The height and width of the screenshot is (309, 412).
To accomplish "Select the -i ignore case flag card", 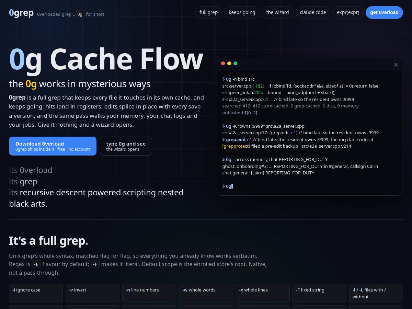I will [36, 293].
